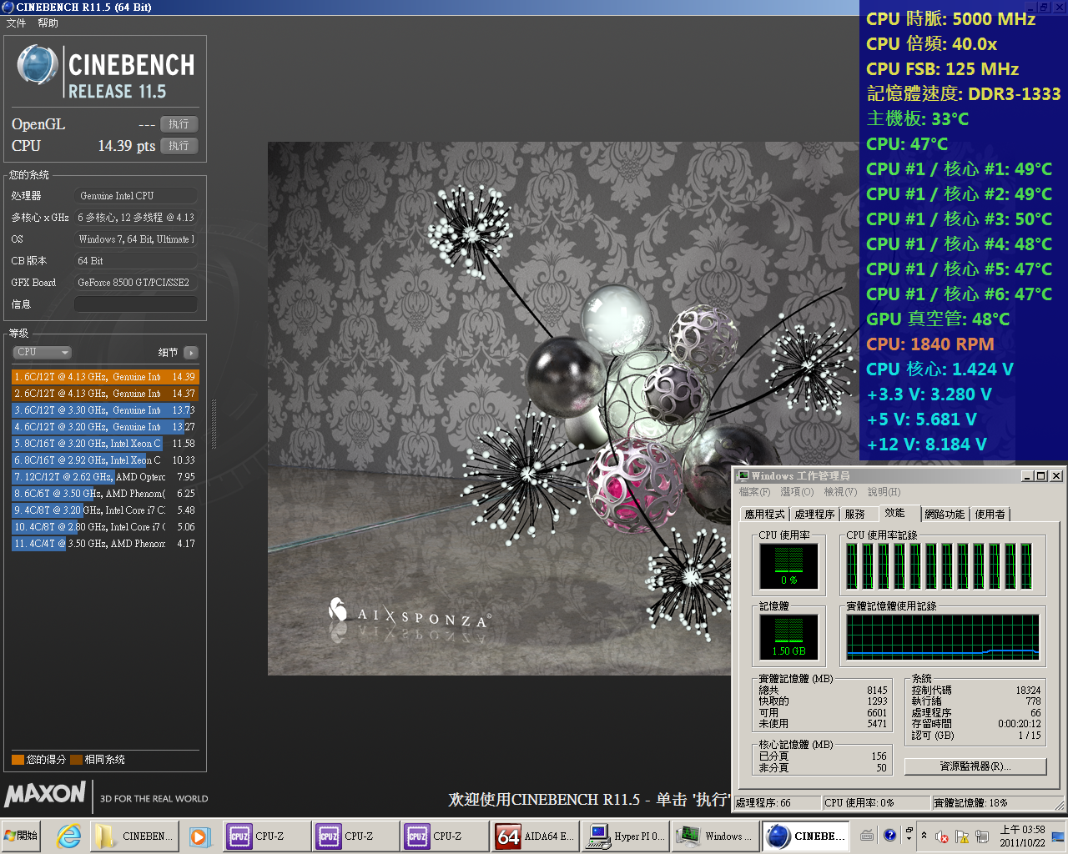Expand the 细节 details arrow
This screenshot has height=854, width=1068.
[x=191, y=353]
